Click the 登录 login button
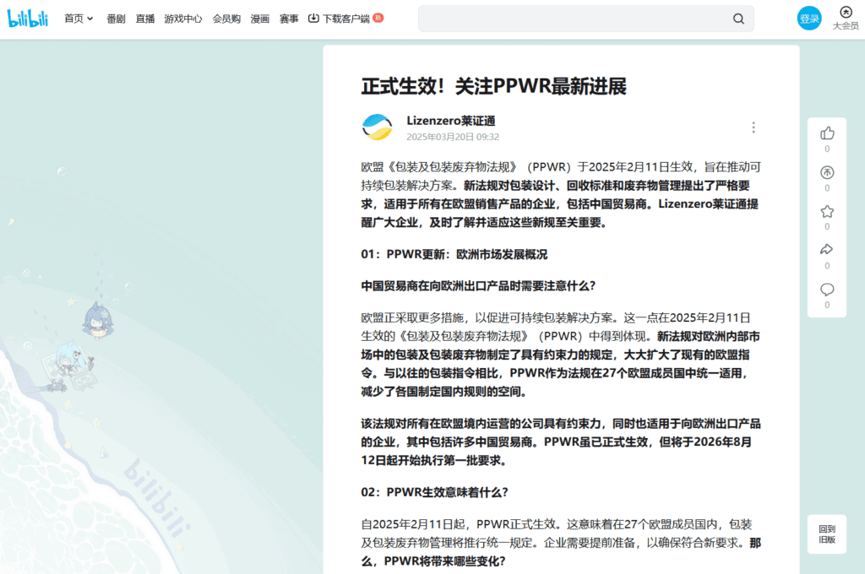865x574 pixels. pos(808,18)
